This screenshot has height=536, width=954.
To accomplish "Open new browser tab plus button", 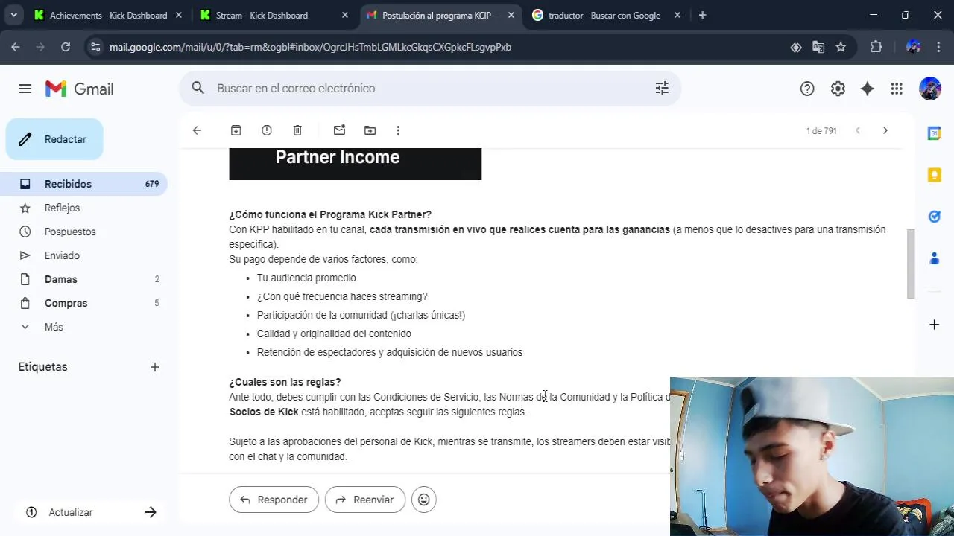I will 702,15.
